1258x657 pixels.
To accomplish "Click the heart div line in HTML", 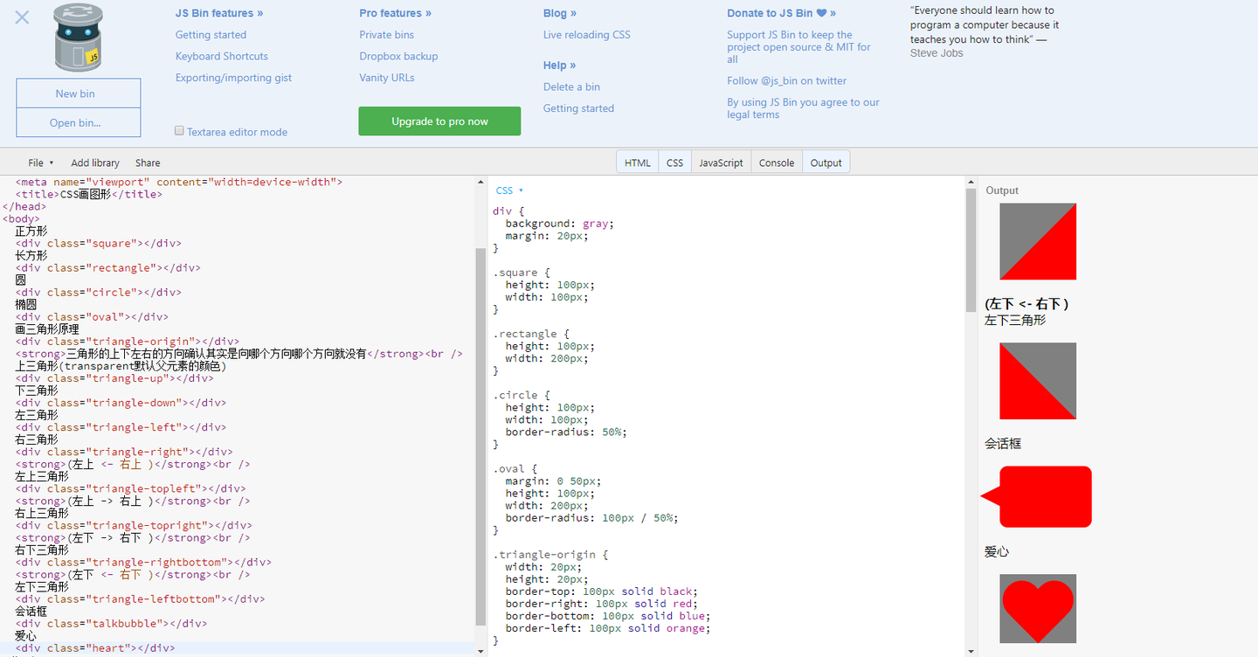I will 96,648.
